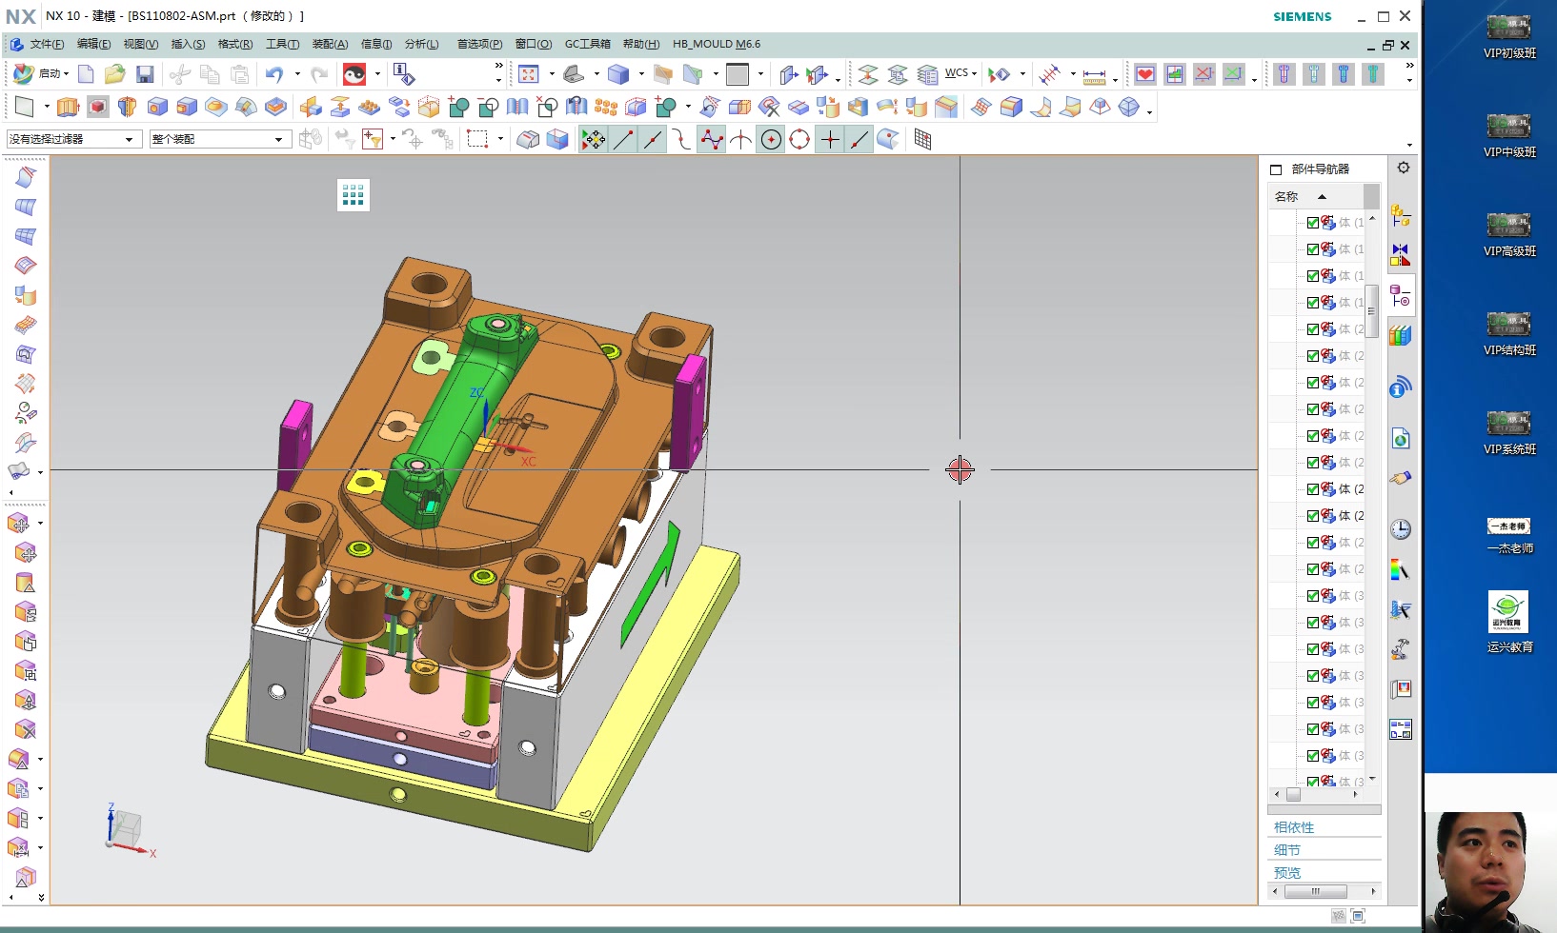
Task: Click the green screw icon
Action: (1373, 74)
